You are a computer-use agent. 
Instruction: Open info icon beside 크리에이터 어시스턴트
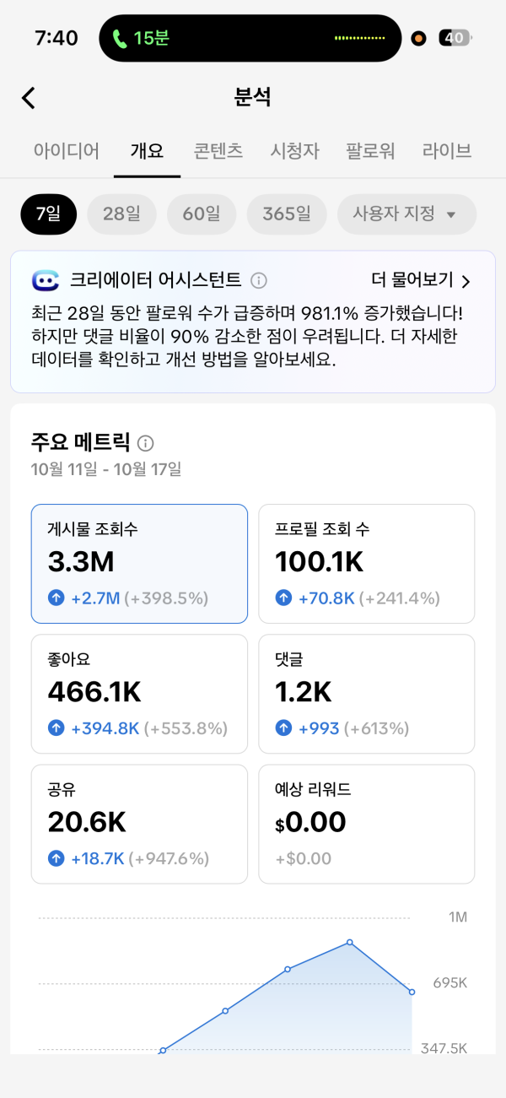(x=260, y=280)
